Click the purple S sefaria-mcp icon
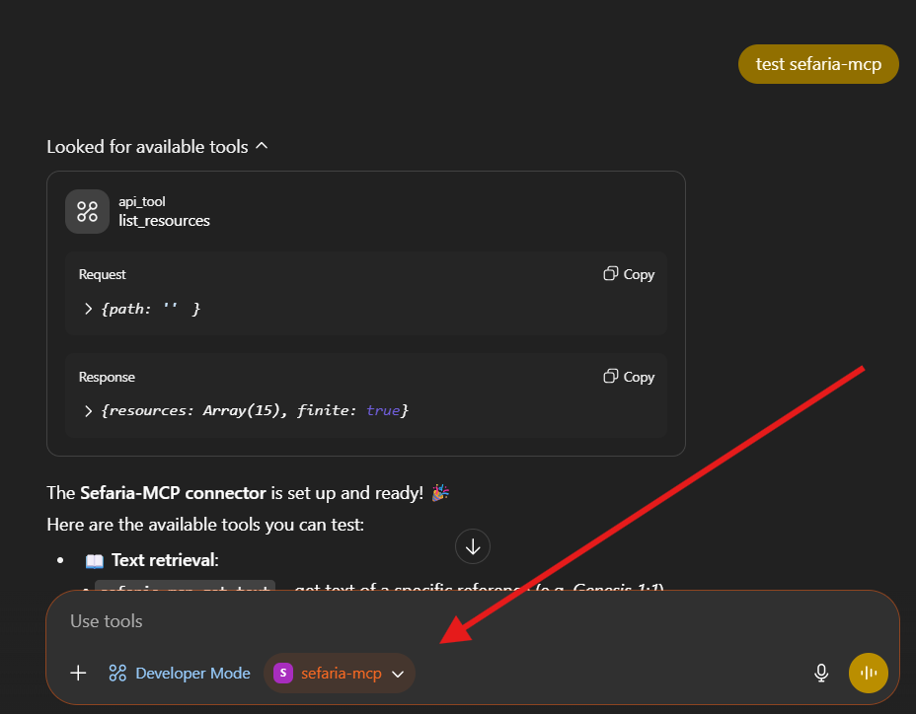 click(283, 674)
